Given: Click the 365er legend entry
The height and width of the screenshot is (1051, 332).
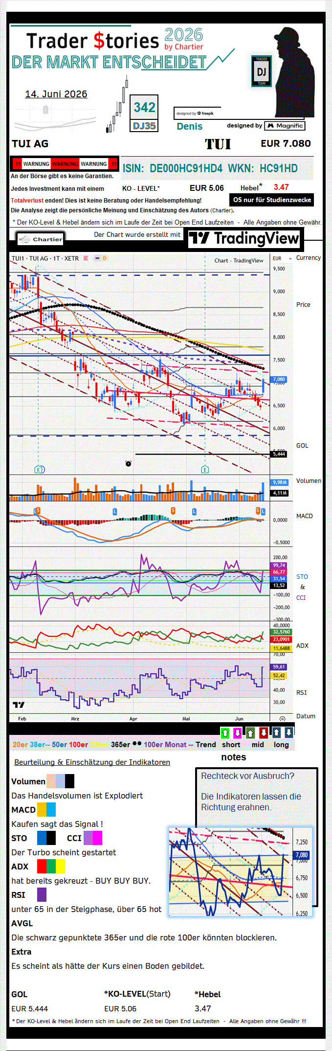Looking at the screenshot, I should 121,745.
